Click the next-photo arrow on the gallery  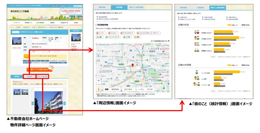65,103
